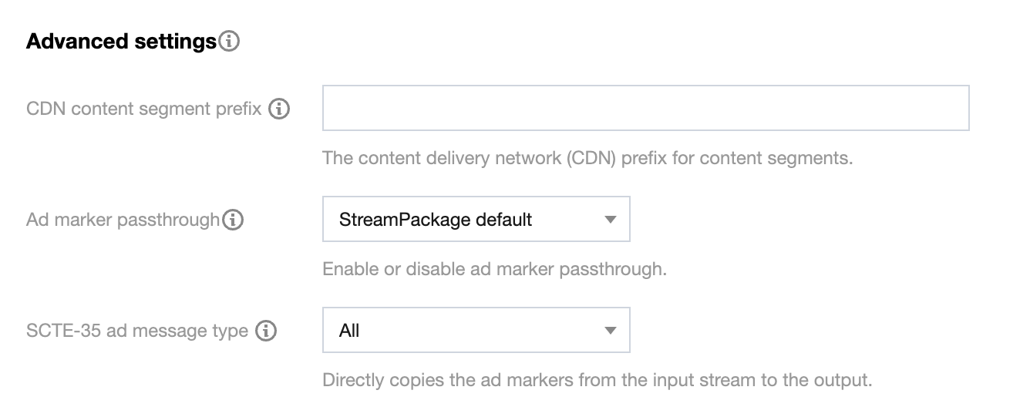Click the arrow on the StreamPackage default dropdown

pyautogui.click(x=611, y=220)
